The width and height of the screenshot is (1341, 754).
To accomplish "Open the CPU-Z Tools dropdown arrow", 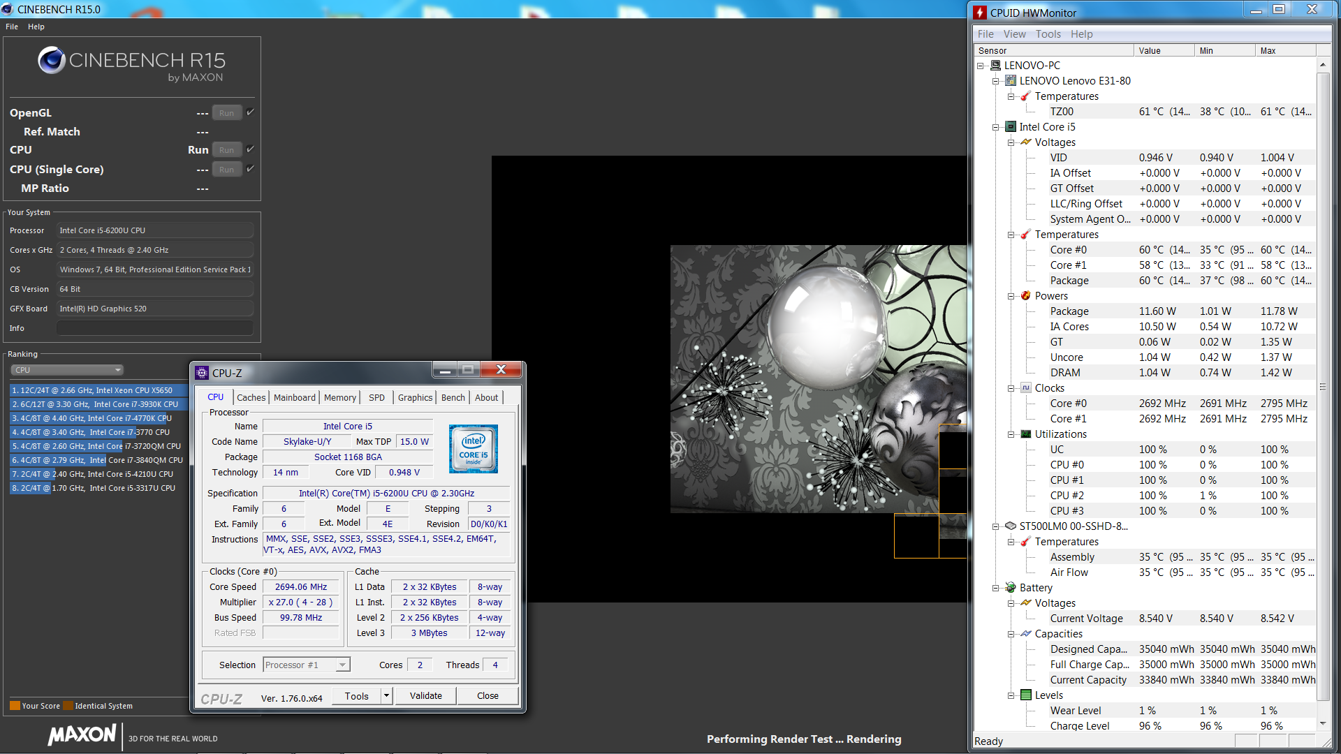I will (x=386, y=696).
